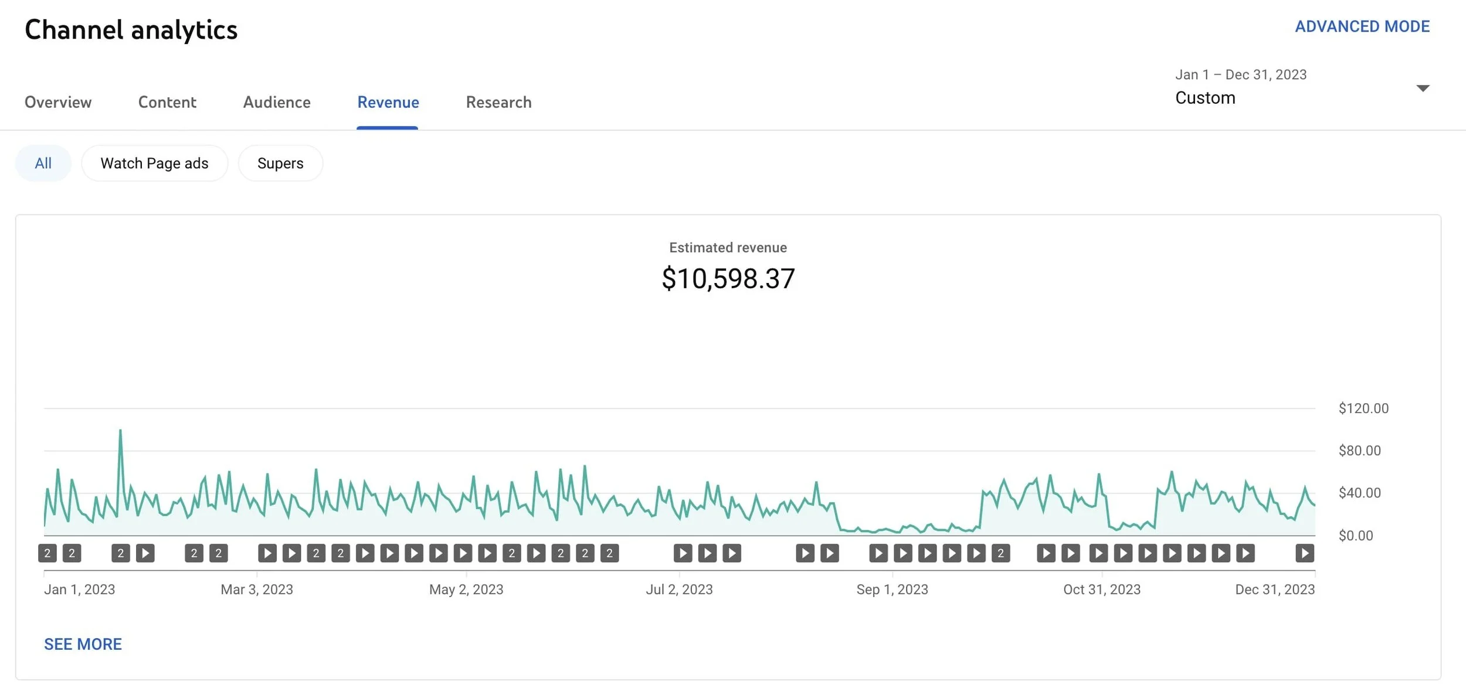The height and width of the screenshot is (699, 1466).
Task: Select the All revenue filter chip
Action: [x=43, y=163]
